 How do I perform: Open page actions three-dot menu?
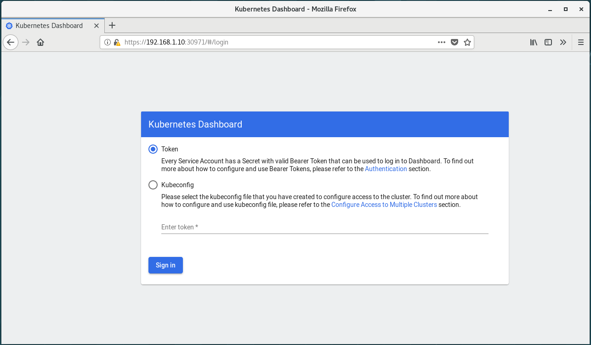pos(442,42)
